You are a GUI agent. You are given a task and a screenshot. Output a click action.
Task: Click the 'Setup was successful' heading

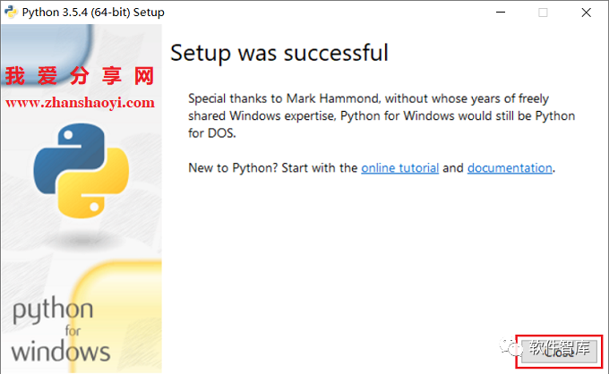279,53
